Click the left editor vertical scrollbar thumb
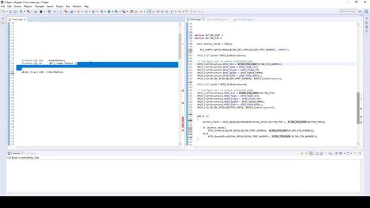Screen dimensions: 370x208 point(180,46)
